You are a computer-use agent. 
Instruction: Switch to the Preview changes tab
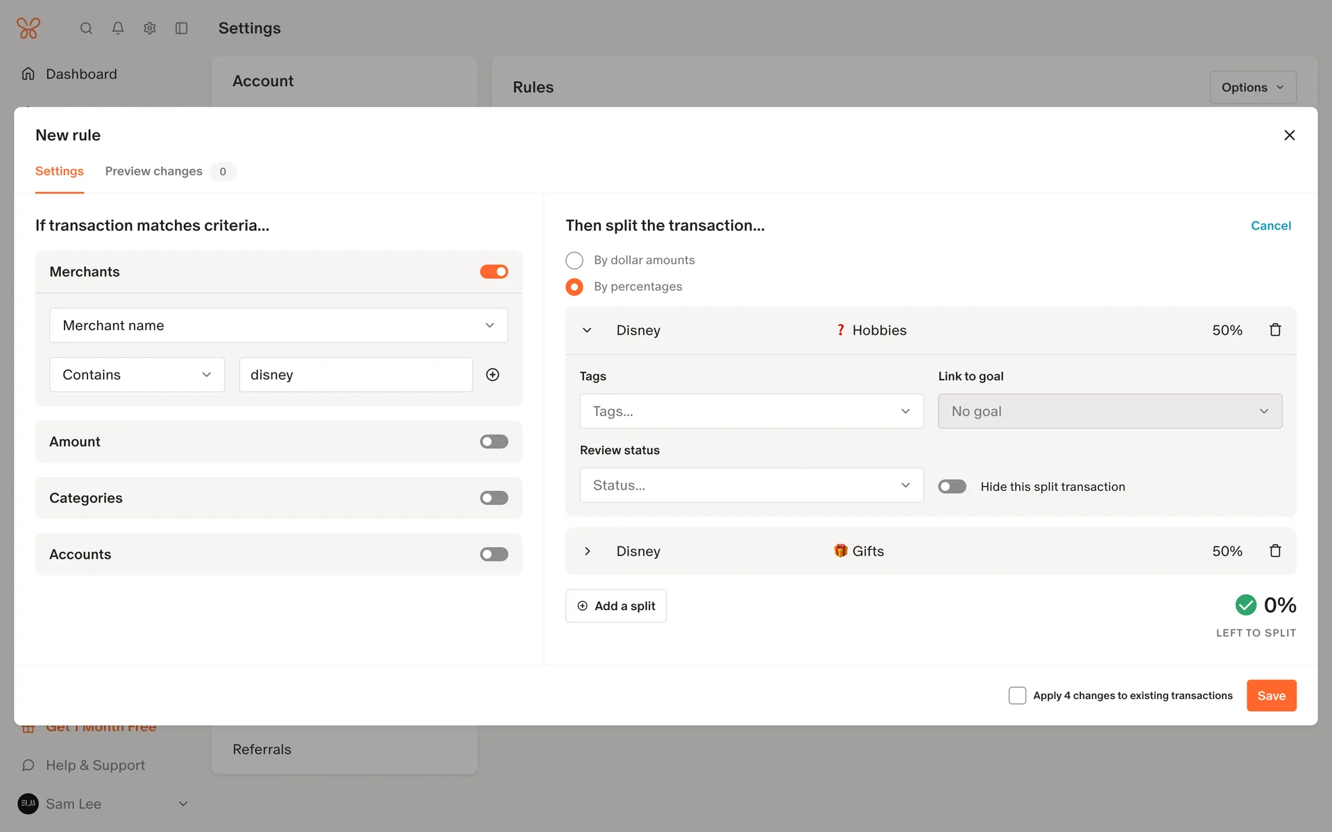pos(154,171)
